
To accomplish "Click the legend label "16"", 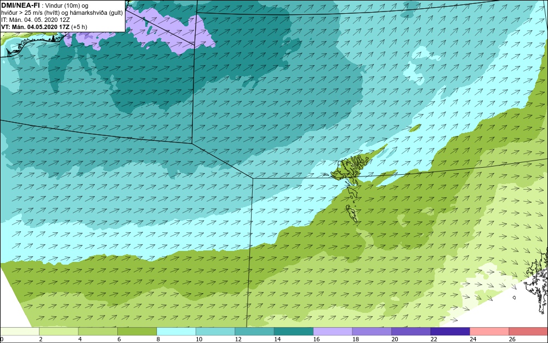I will click(316, 339).
